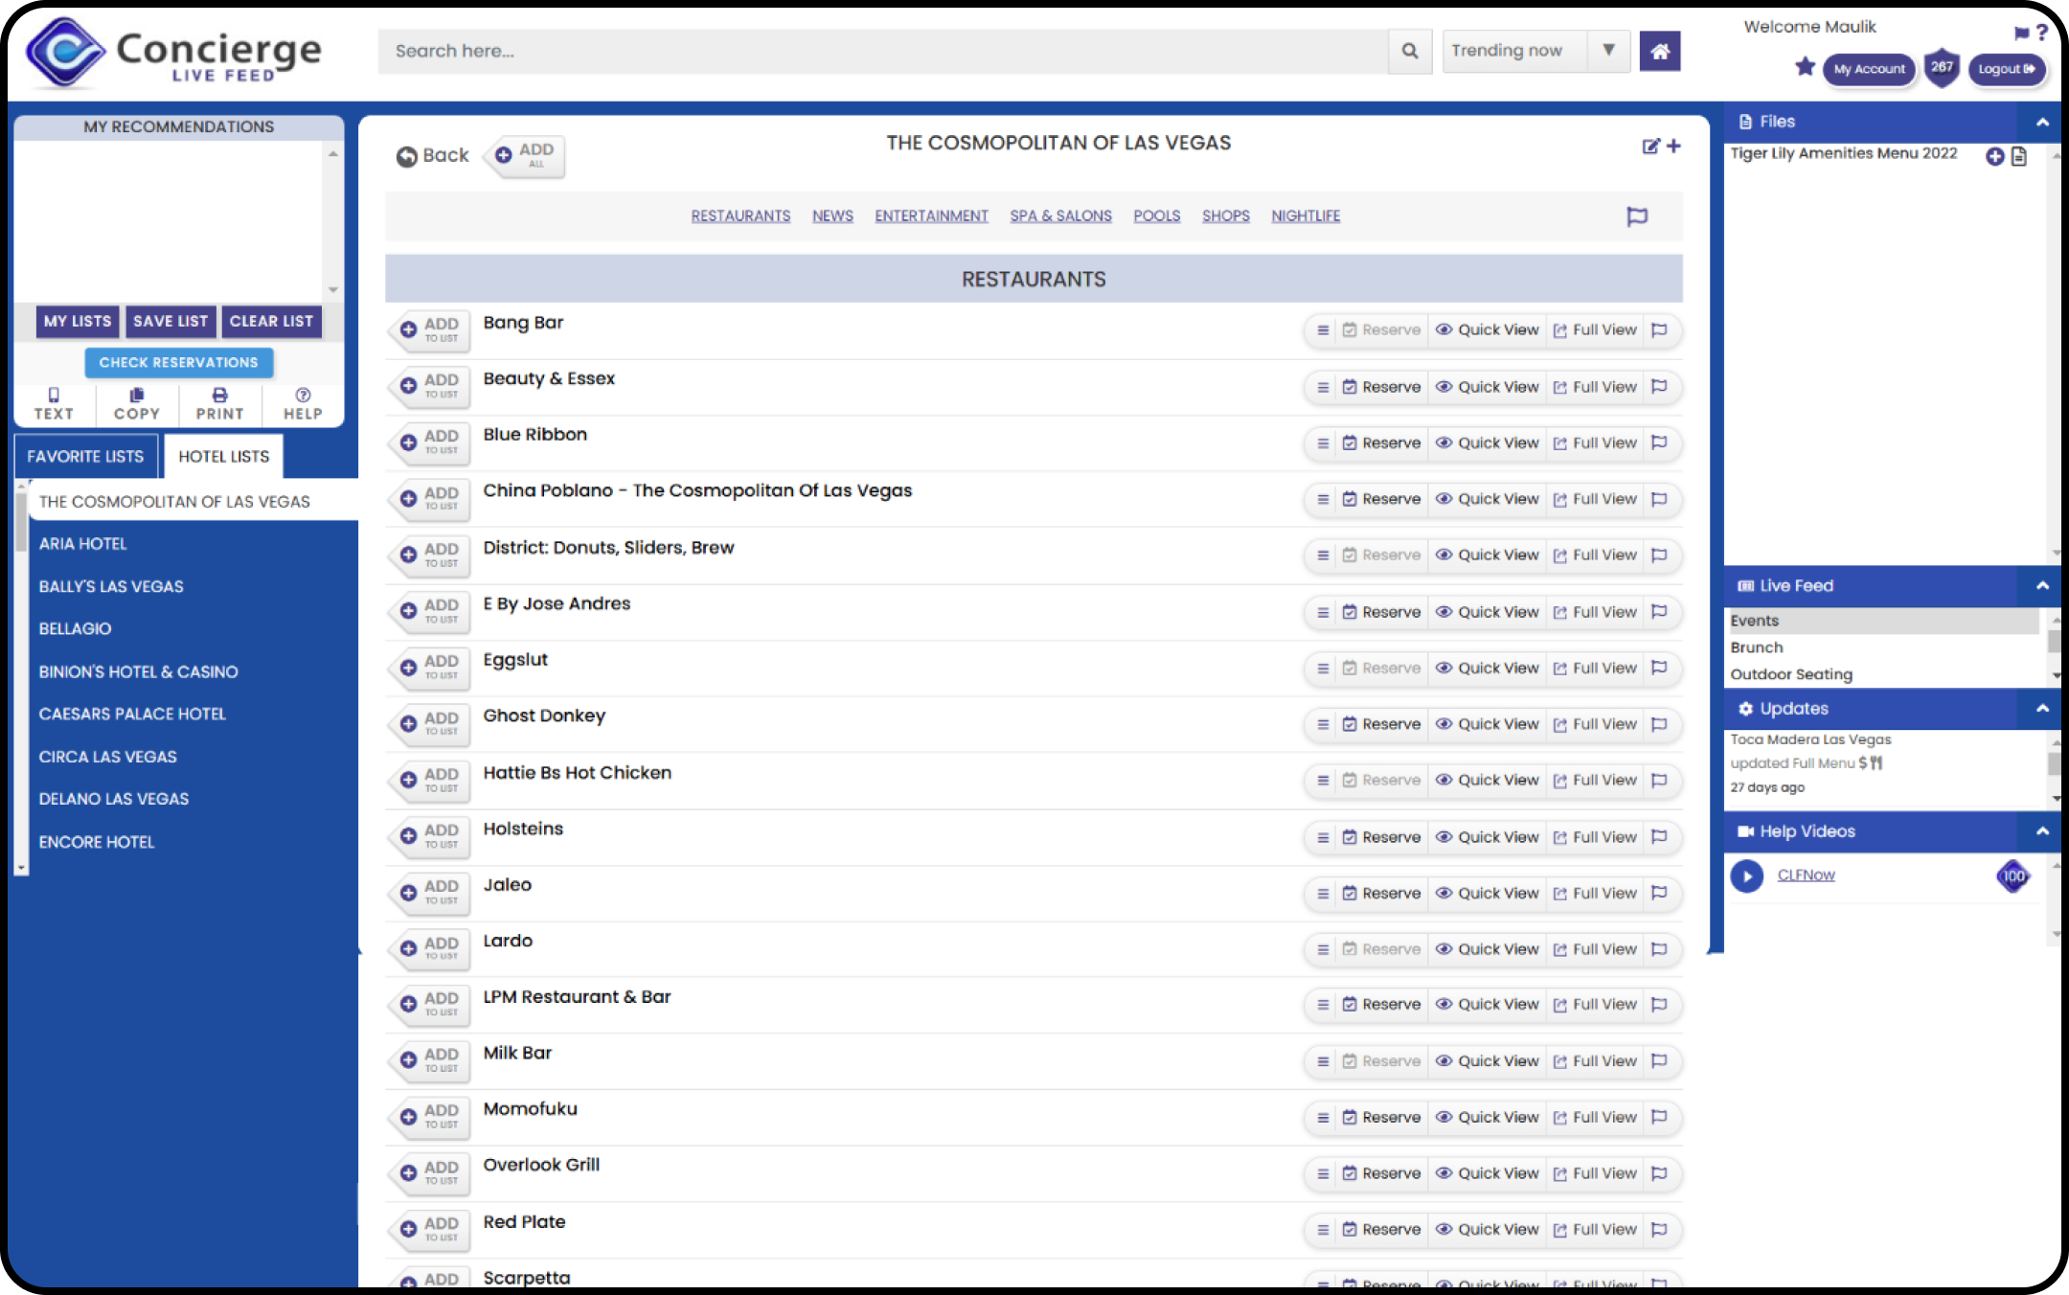Viewport: 2069px width, 1295px height.
Task: Go to home via house icon
Action: pyautogui.click(x=1660, y=51)
